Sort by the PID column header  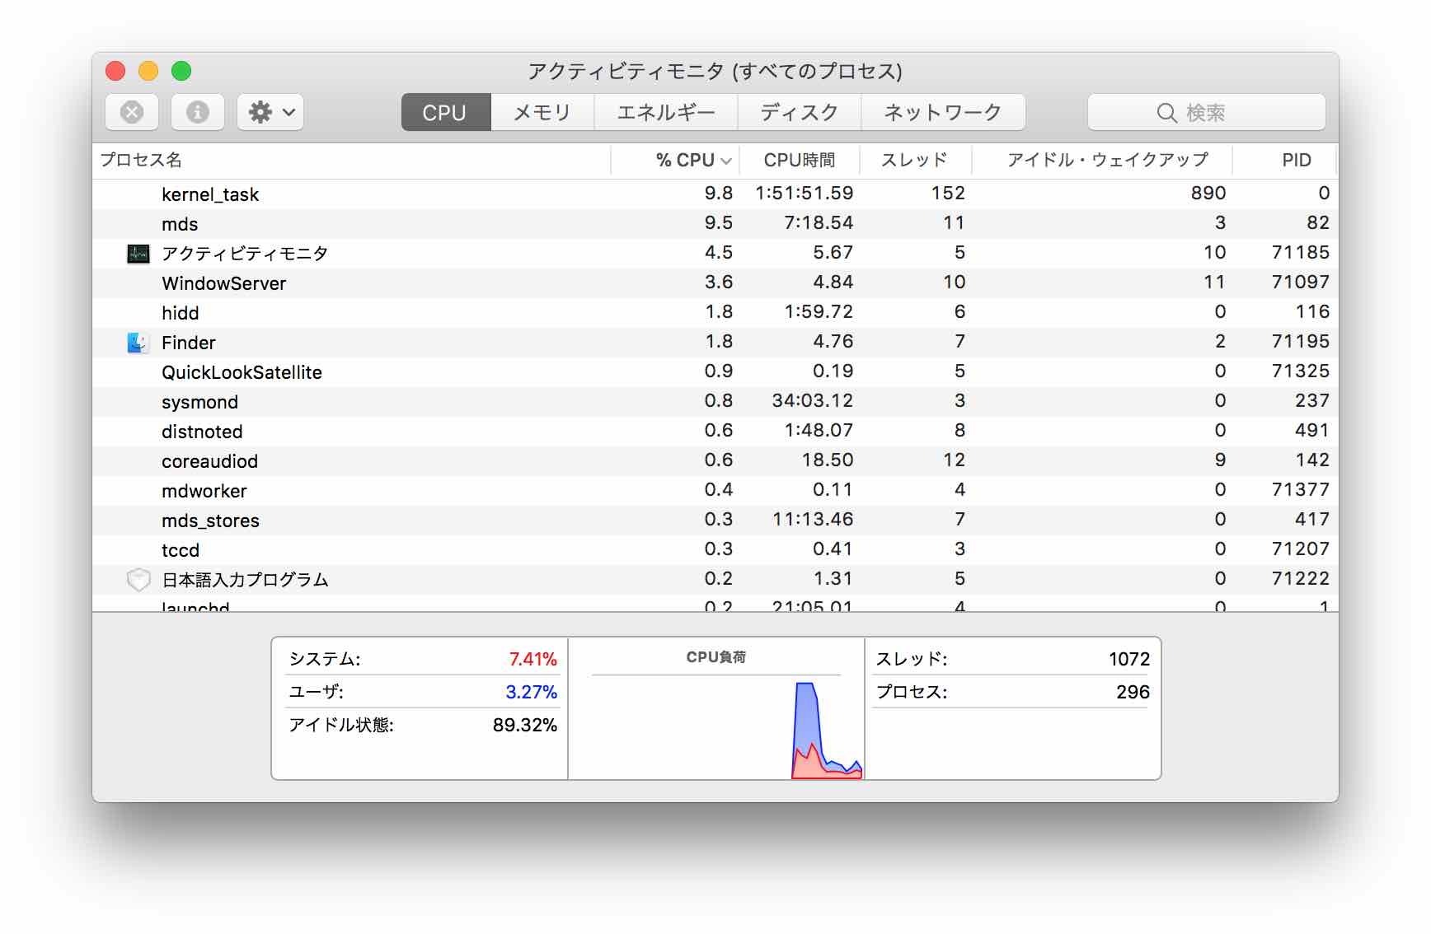(1284, 160)
